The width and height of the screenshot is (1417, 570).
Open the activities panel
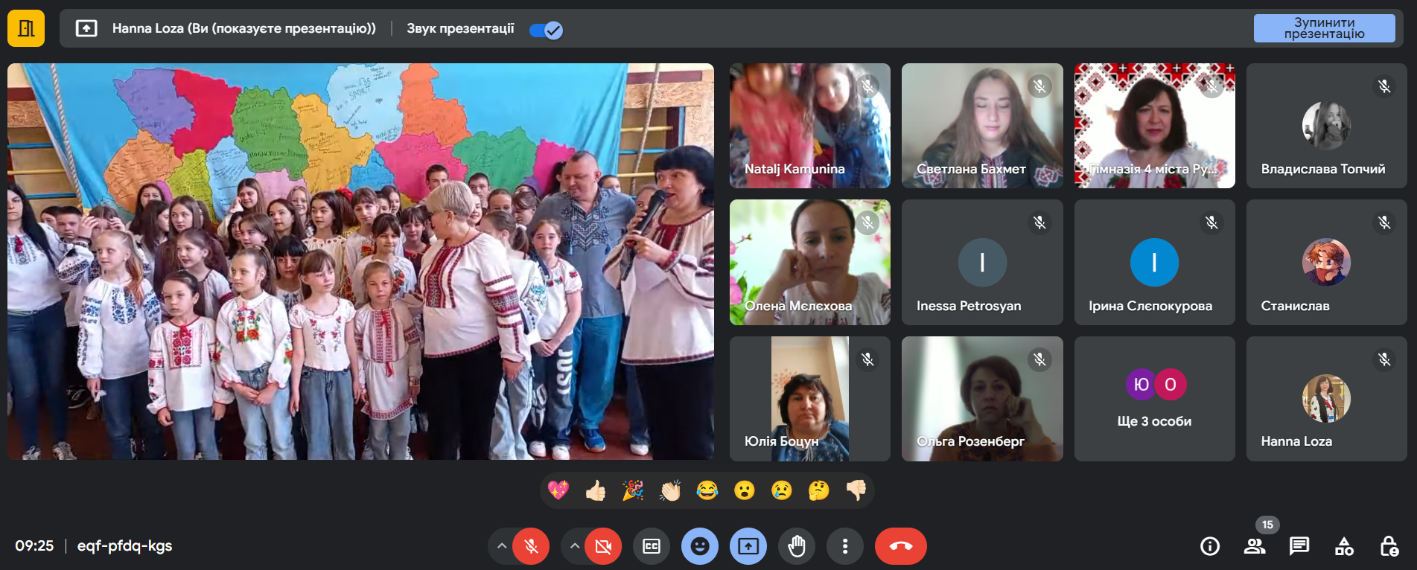click(x=1344, y=547)
